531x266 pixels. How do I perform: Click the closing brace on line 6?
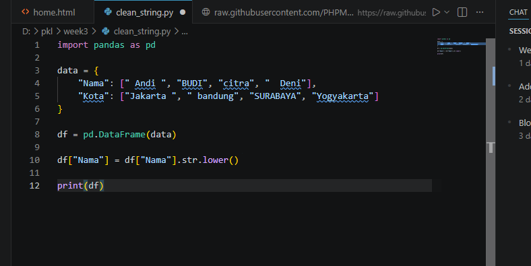pos(60,109)
